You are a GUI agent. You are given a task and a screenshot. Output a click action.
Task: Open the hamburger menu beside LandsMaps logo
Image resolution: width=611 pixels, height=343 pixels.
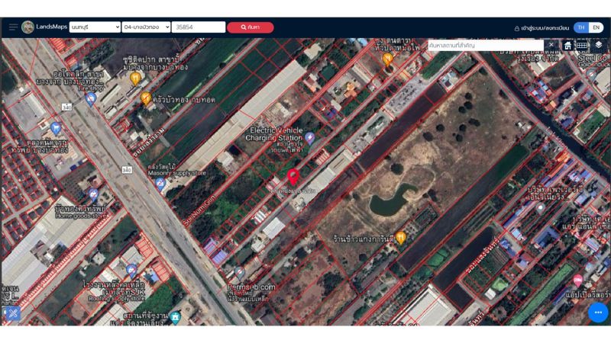pos(13,27)
